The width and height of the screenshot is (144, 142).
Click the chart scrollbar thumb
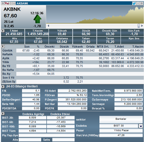tap(139, 26)
